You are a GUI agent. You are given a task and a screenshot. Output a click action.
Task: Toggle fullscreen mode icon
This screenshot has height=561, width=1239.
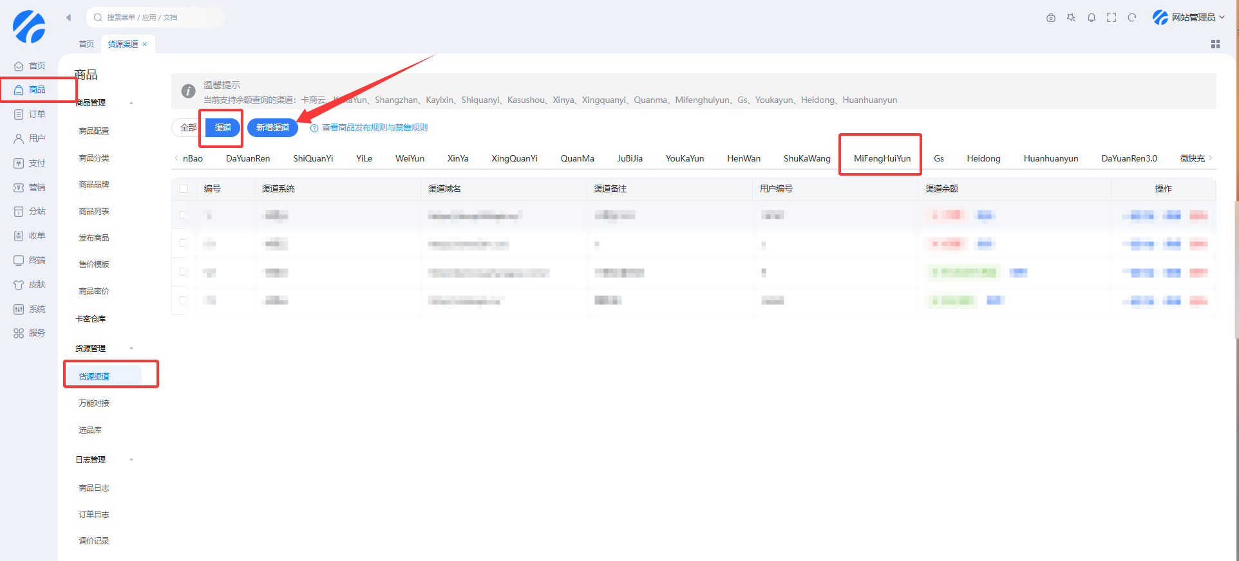1111,17
